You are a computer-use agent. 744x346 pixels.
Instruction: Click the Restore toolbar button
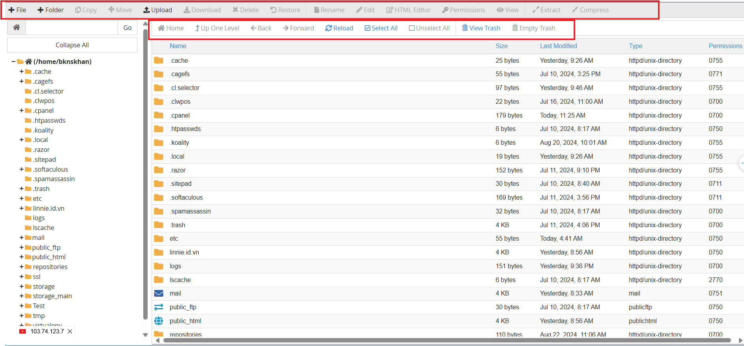(285, 10)
